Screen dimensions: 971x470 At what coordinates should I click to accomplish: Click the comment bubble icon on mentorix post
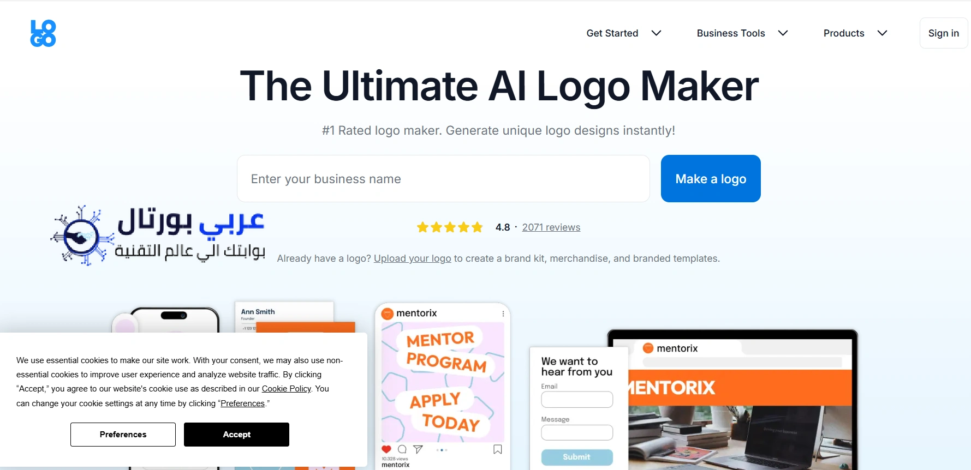[402, 449]
